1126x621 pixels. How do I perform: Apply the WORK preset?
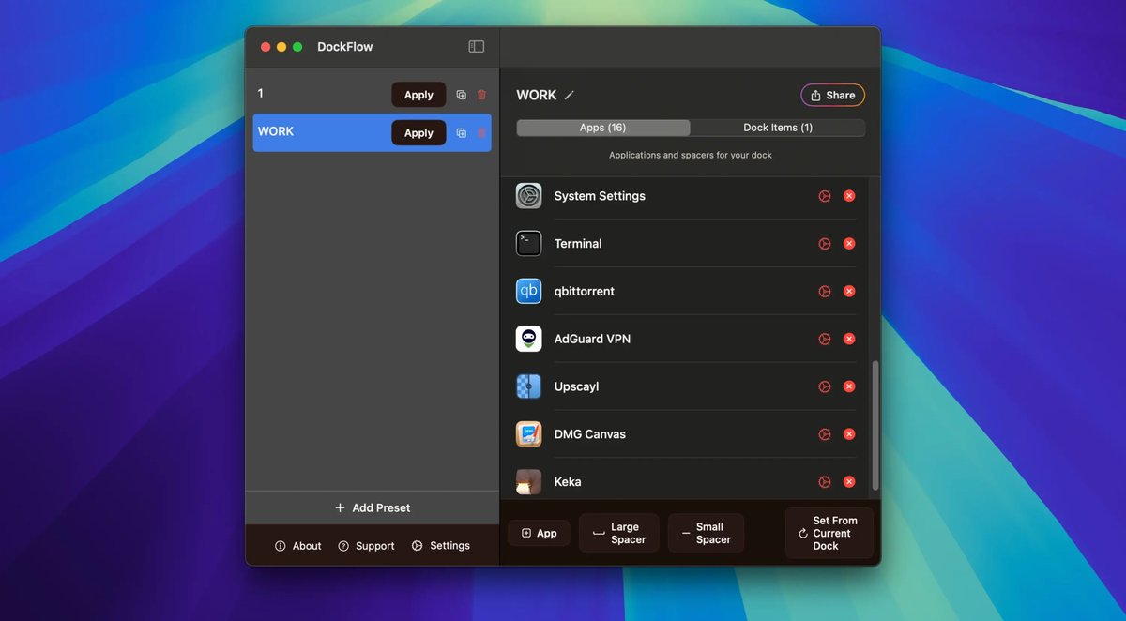point(418,132)
